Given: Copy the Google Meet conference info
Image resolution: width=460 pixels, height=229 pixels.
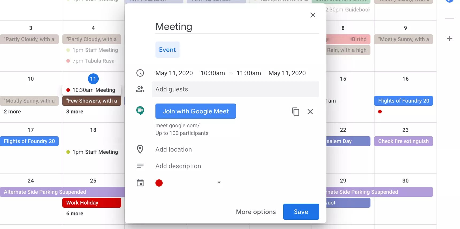Looking at the screenshot, I should click(x=295, y=112).
